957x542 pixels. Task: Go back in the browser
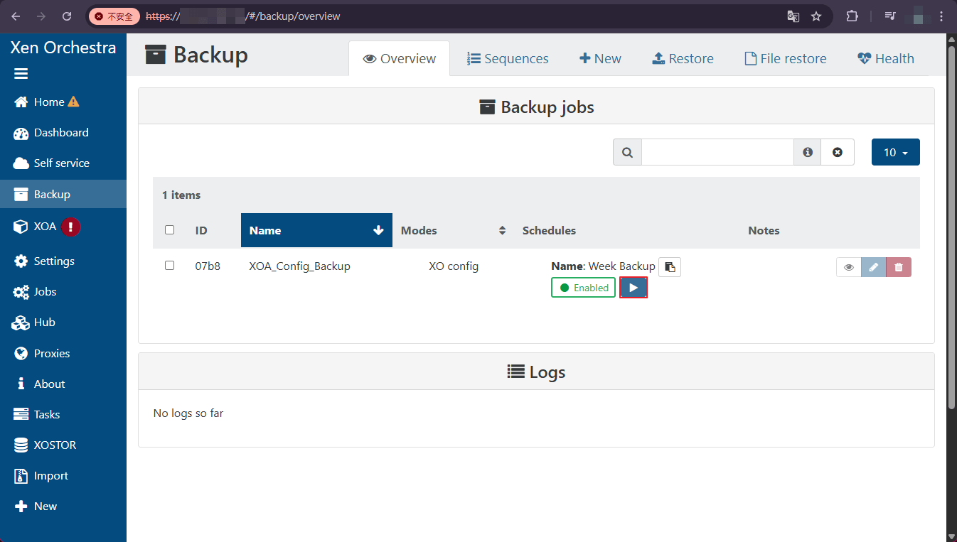click(16, 16)
